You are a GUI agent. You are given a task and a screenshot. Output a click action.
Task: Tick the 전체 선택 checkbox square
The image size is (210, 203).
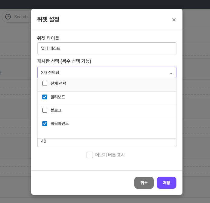[x=45, y=83]
